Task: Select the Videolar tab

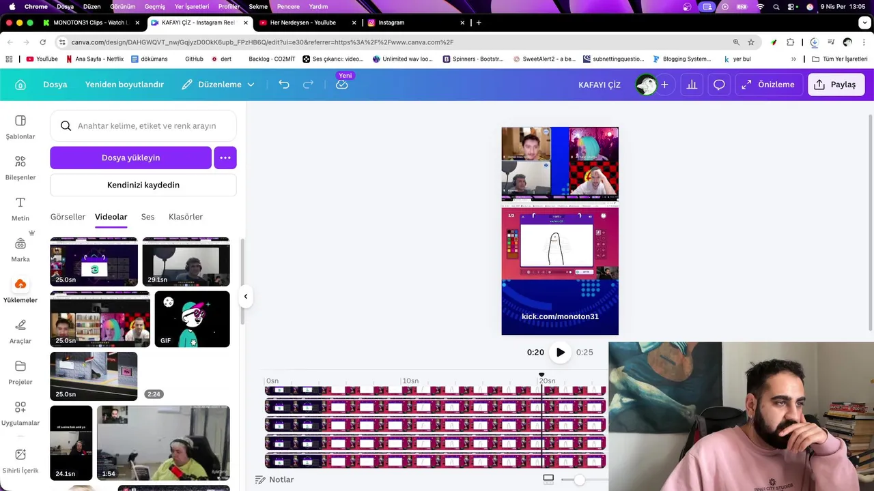Action: [111, 217]
